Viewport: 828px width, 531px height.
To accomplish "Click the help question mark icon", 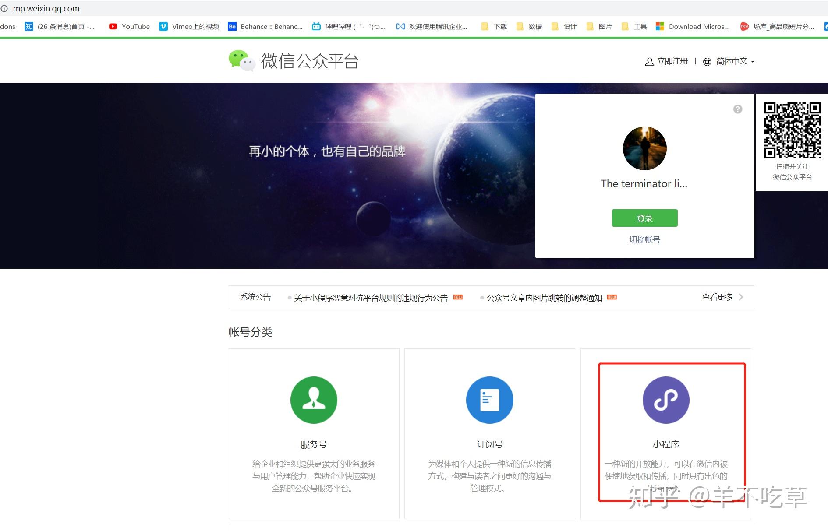I will point(738,109).
